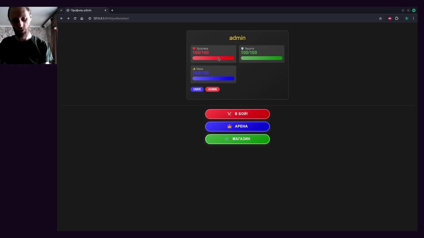Open the АРЕНА button
The height and width of the screenshot is (238, 424).
tap(238, 126)
